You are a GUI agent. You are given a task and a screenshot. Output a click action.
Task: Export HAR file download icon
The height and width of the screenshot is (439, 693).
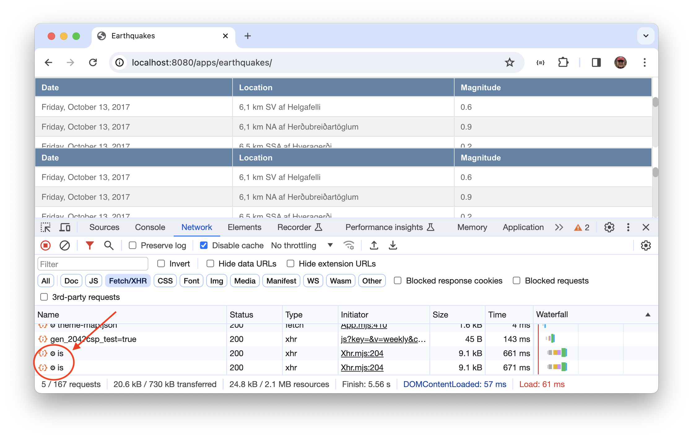pos(393,245)
